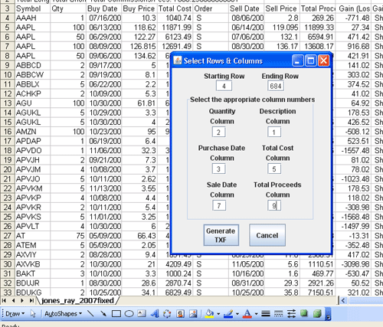Select the Oval shape tool
Screen dimensions: 383x327
click(x=129, y=313)
